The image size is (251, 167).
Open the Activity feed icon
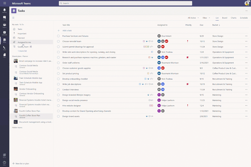coord(4,10)
